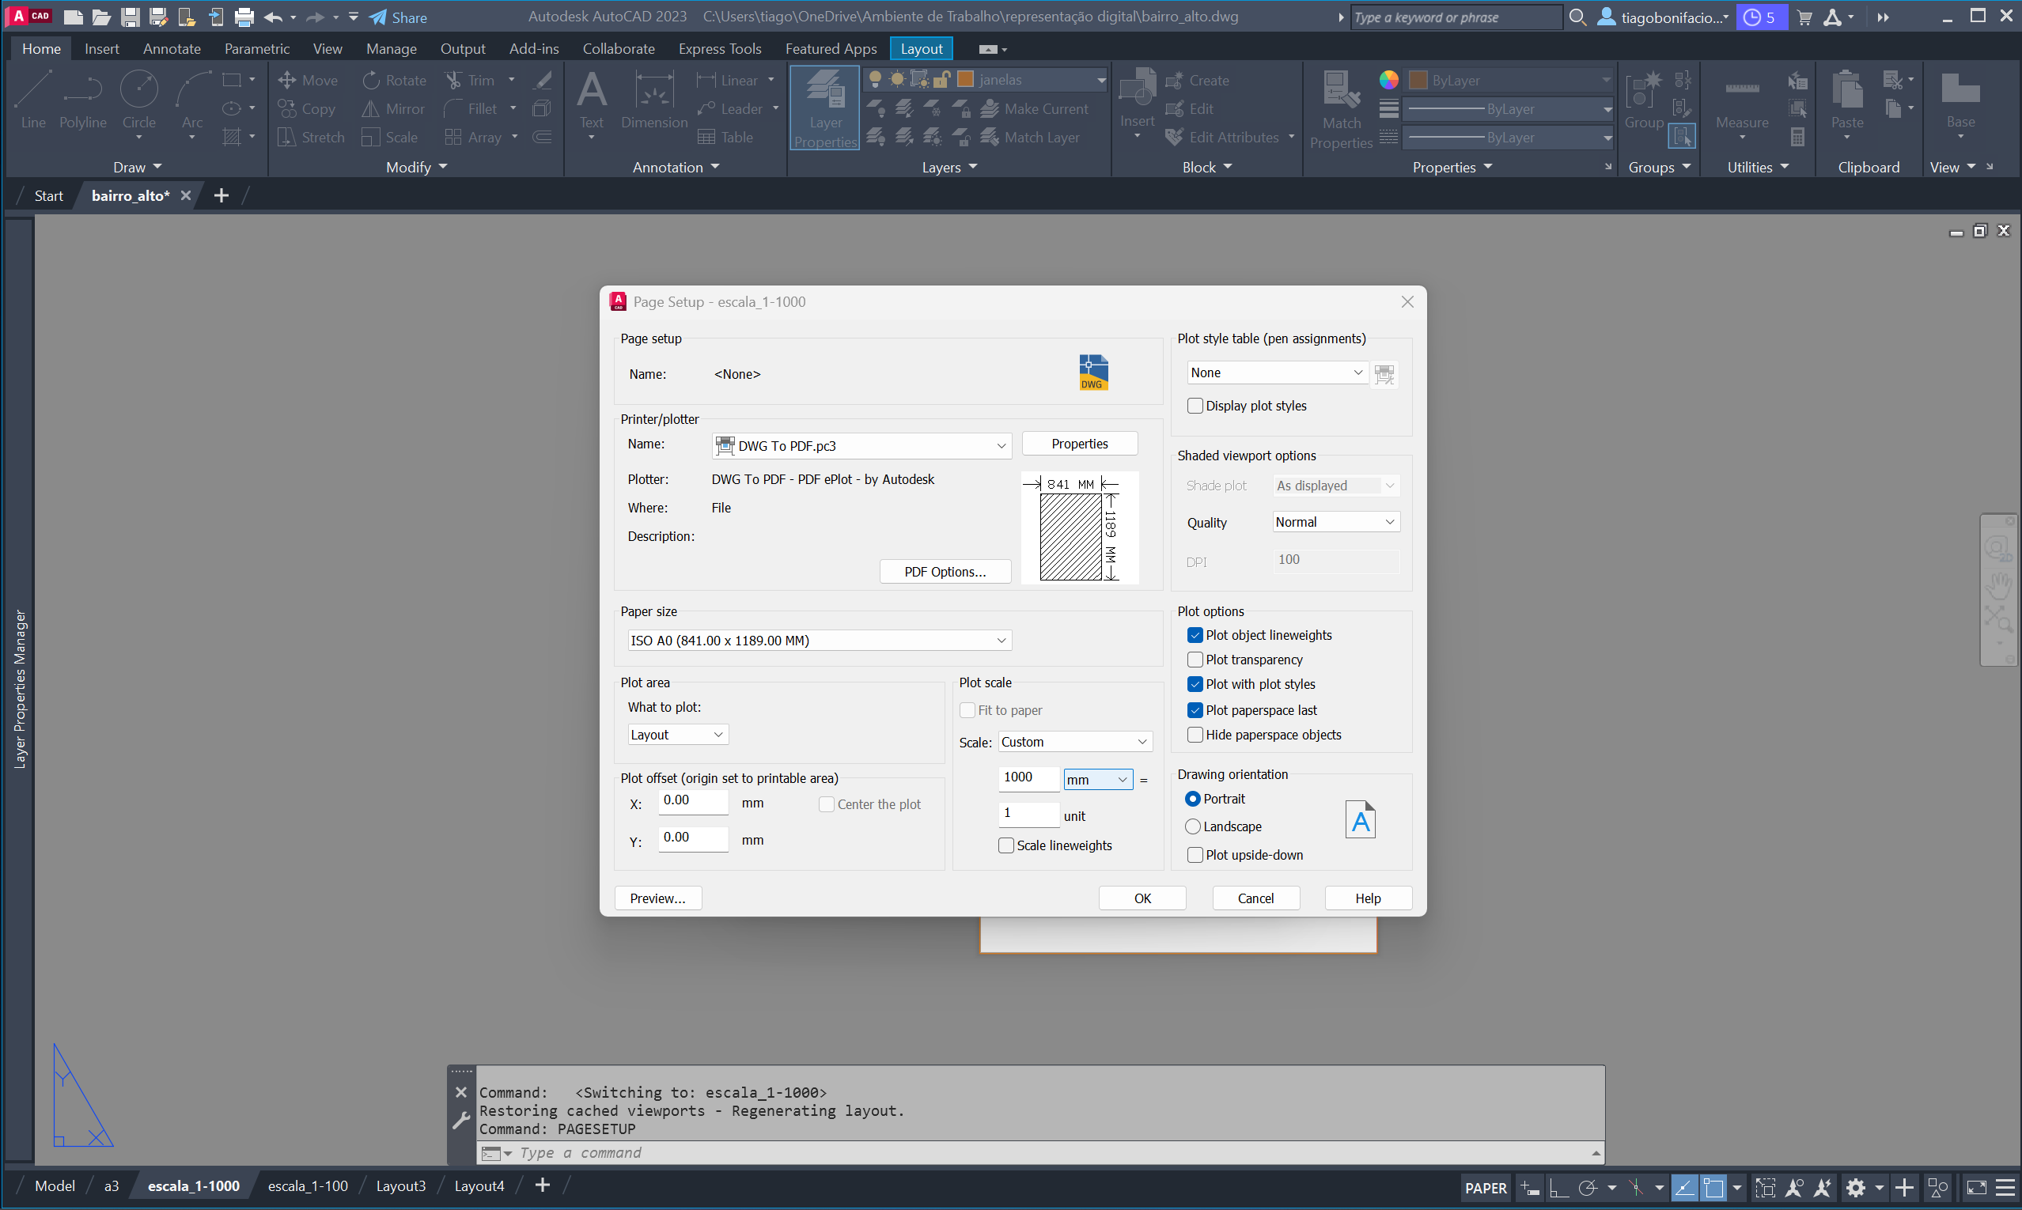Click the janelas layer color swatch
2022x1210 pixels.
coord(965,79)
